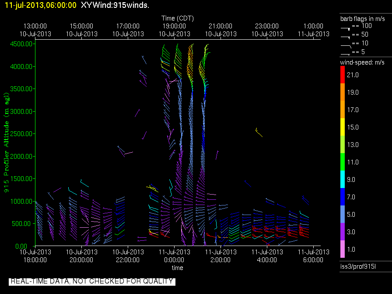
Task: Click the 4000.00 altitude tick label
Action: 21,67
